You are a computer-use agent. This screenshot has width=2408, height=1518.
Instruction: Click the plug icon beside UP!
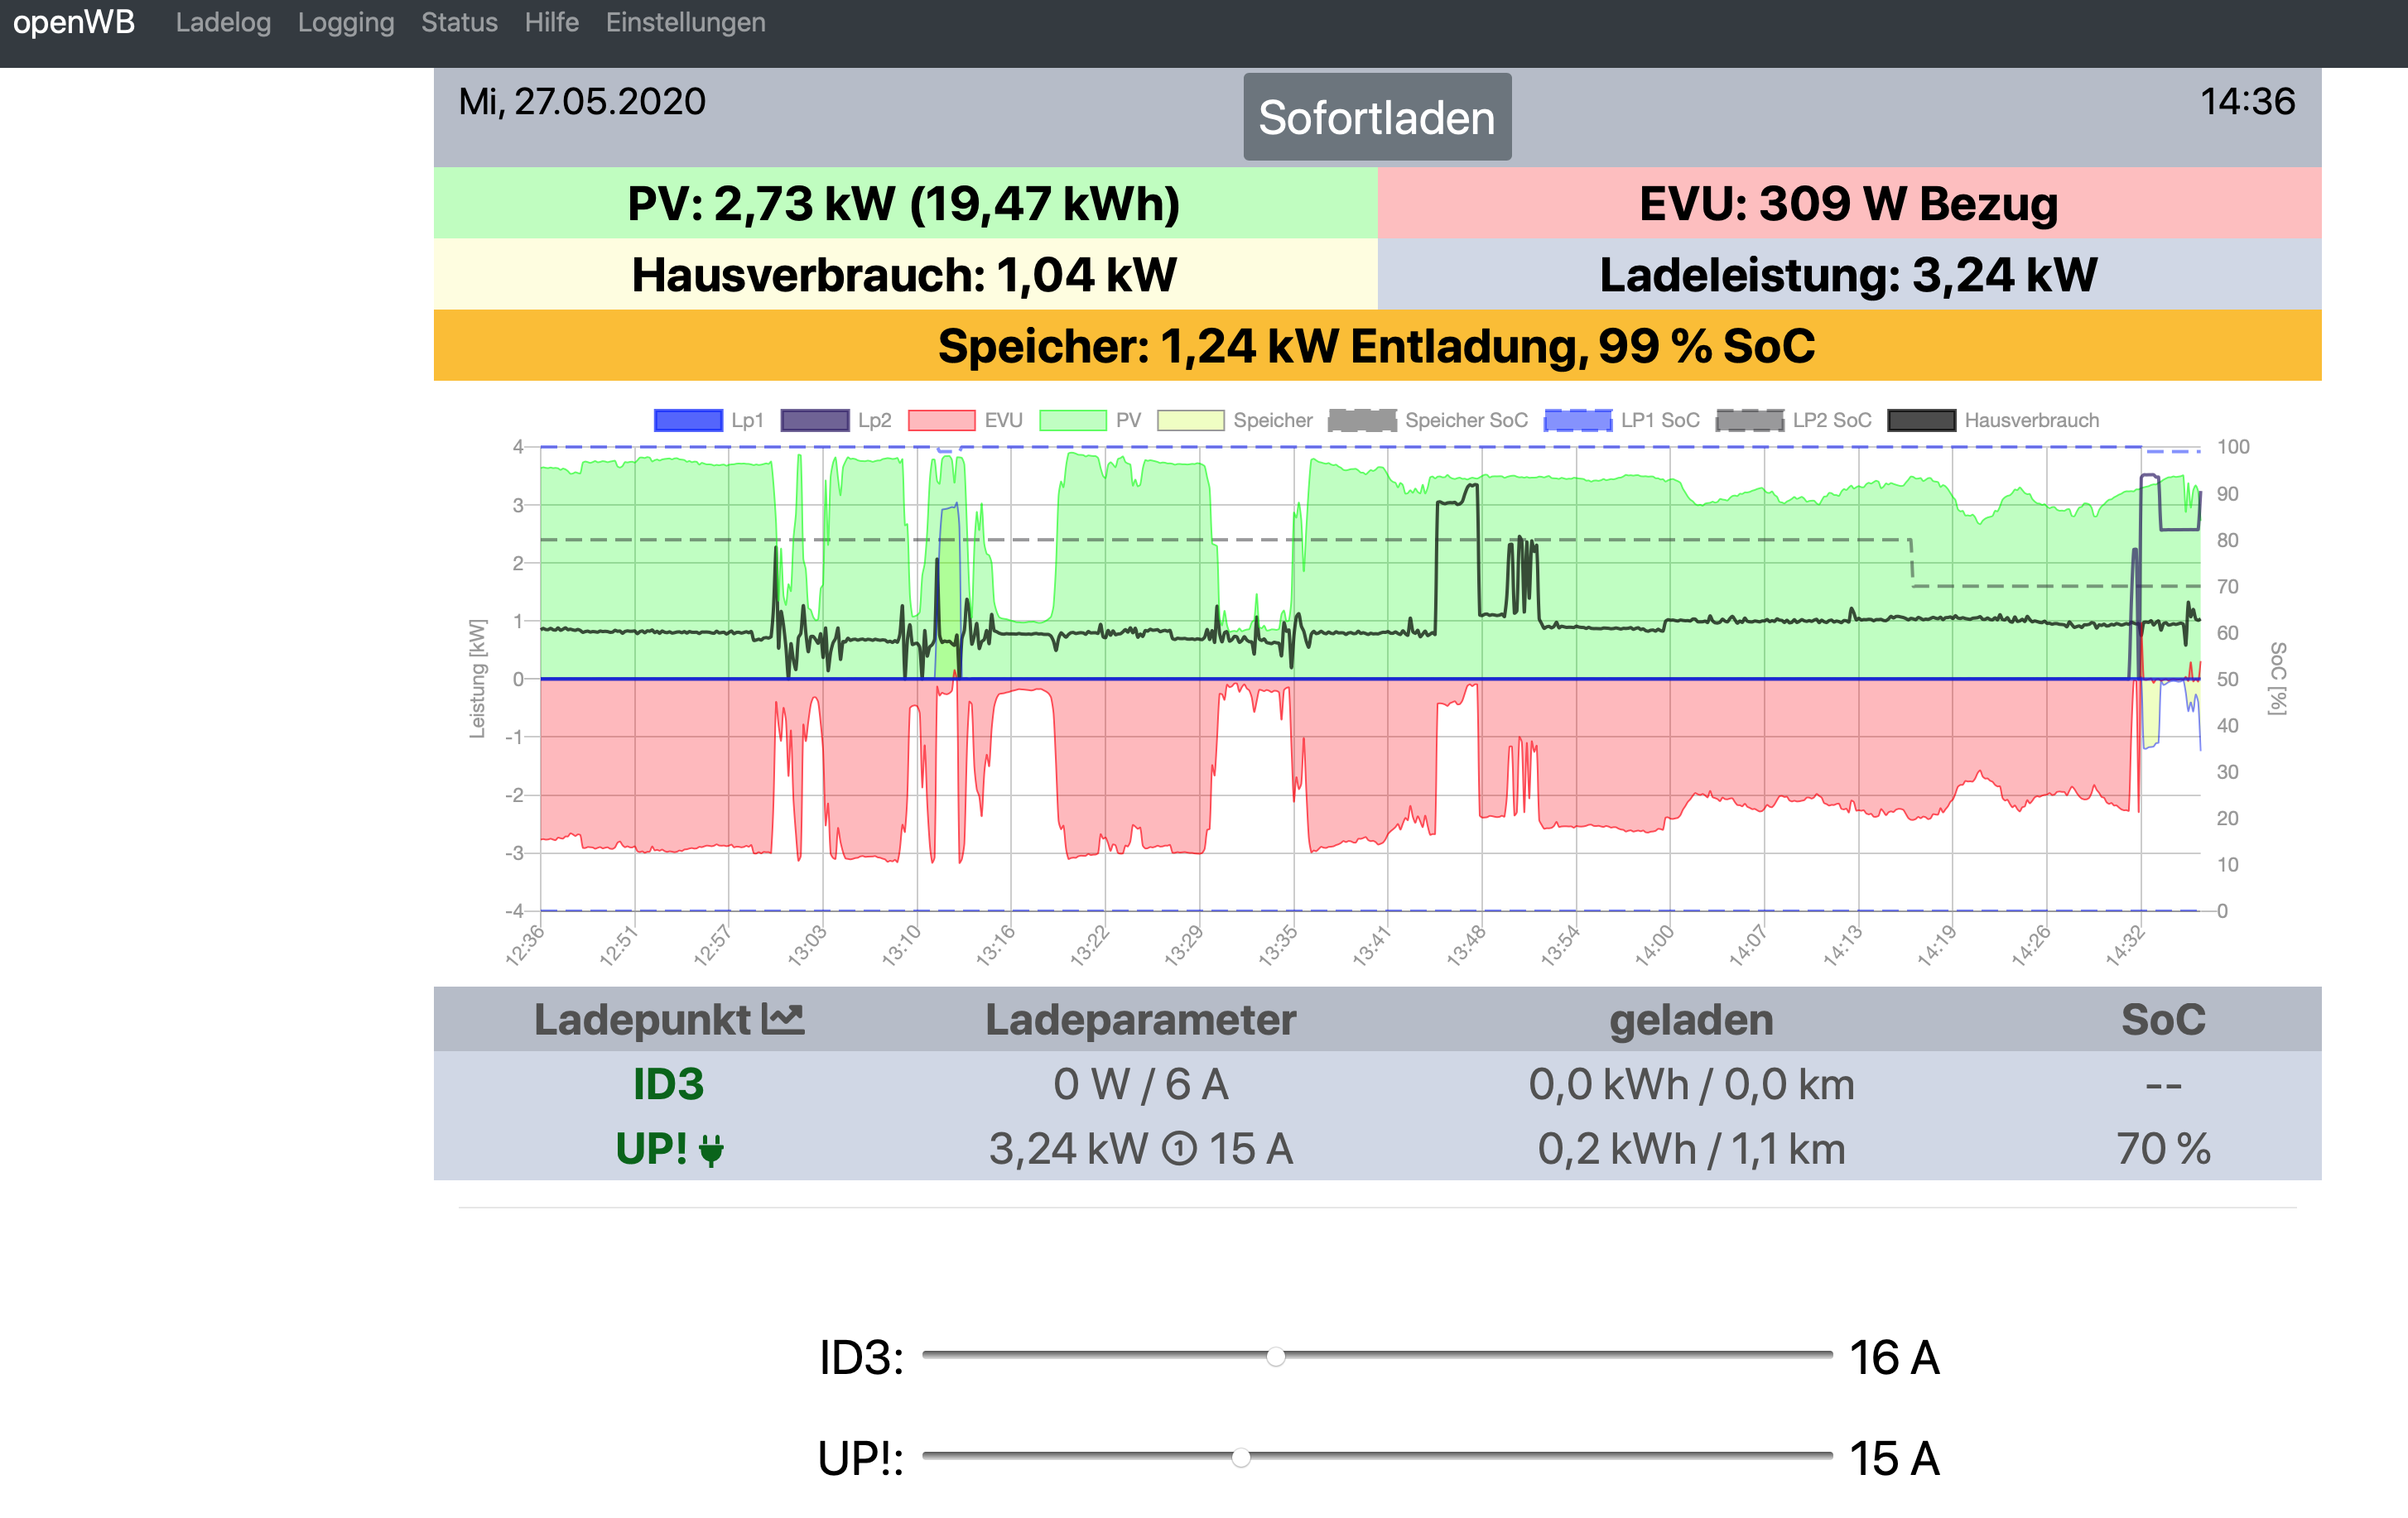[711, 1151]
